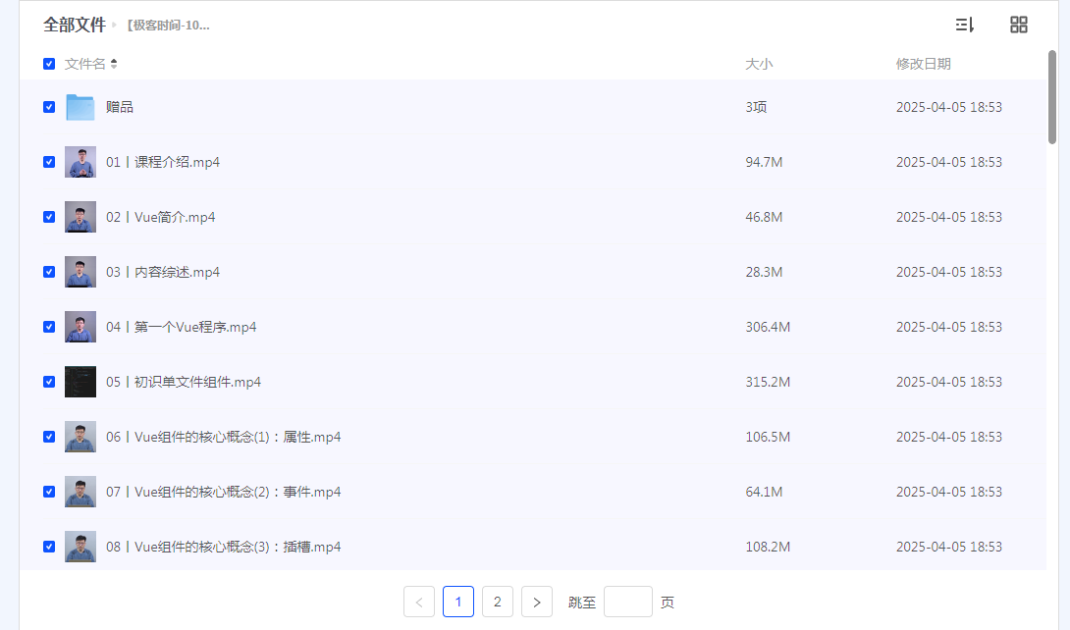The image size is (1070, 630).
Task: Click the 赠品 folder icon
Action: coord(80,106)
